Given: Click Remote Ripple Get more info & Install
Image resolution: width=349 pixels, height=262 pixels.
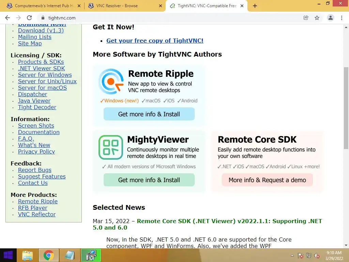Looking at the screenshot, I should (x=149, y=114).
